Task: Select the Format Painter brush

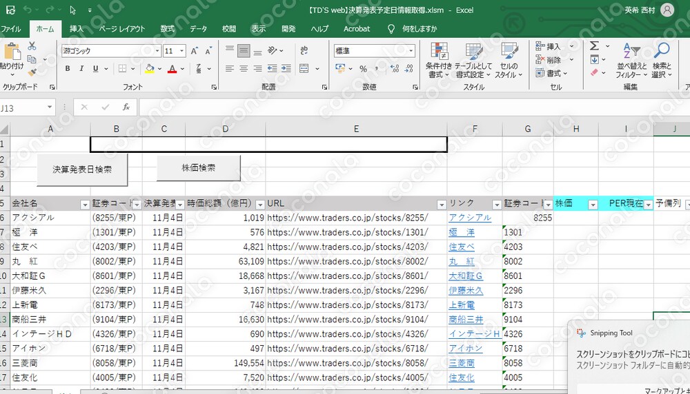Action: (x=32, y=72)
